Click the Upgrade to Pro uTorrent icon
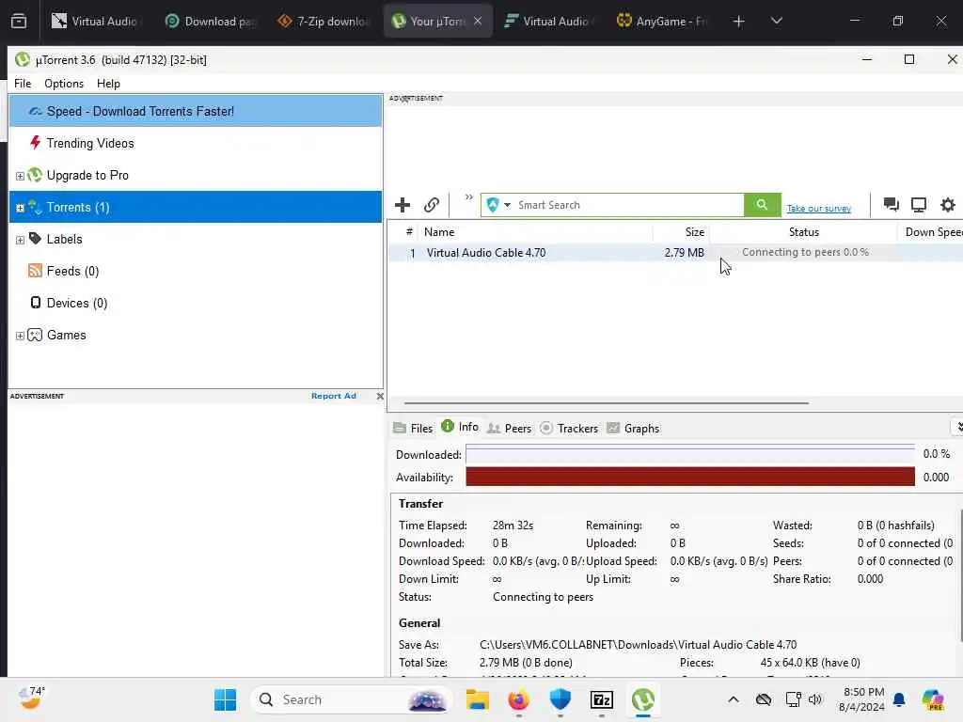This screenshot has width=963, height=722. point(35,175)
